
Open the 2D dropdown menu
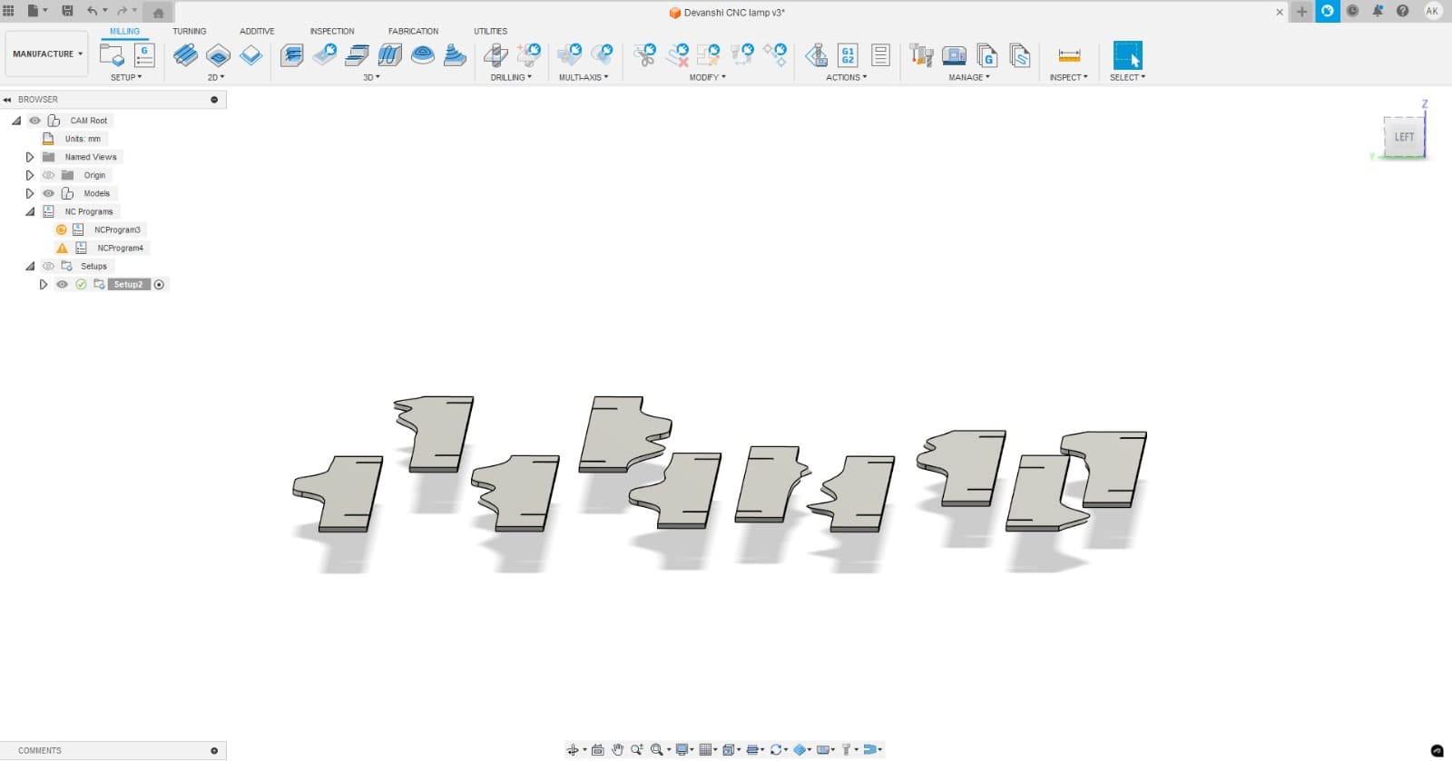pos(216,78)
